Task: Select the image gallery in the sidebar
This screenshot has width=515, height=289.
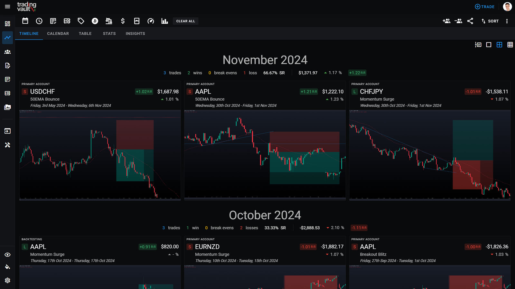Action: coord(7,107)
